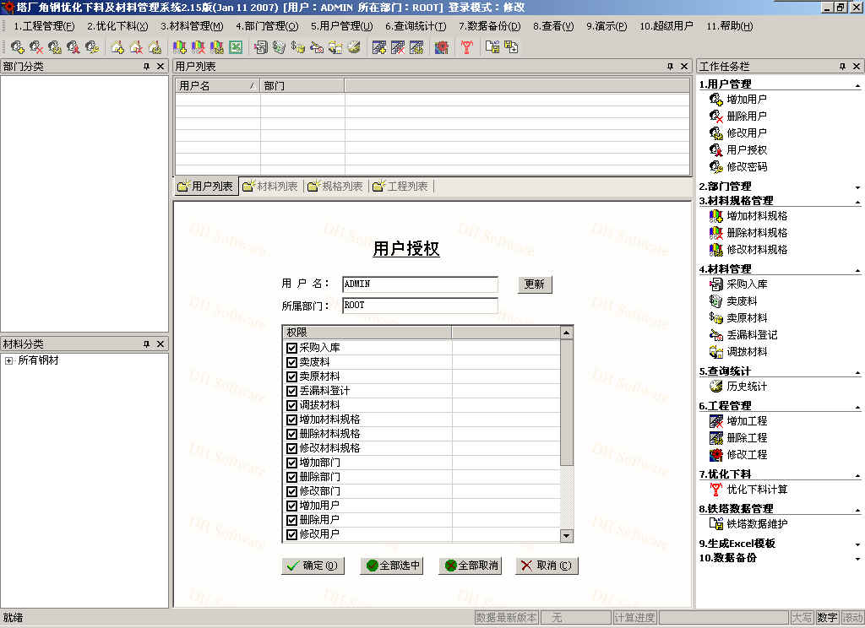865x628 pixels.
Task: Uncheck the 采购入库 permission
Action: click(x=291, y=348)
